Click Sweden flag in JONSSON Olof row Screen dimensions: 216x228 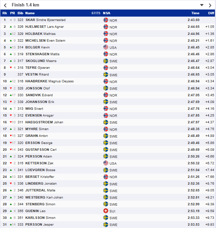pos(106,88)
